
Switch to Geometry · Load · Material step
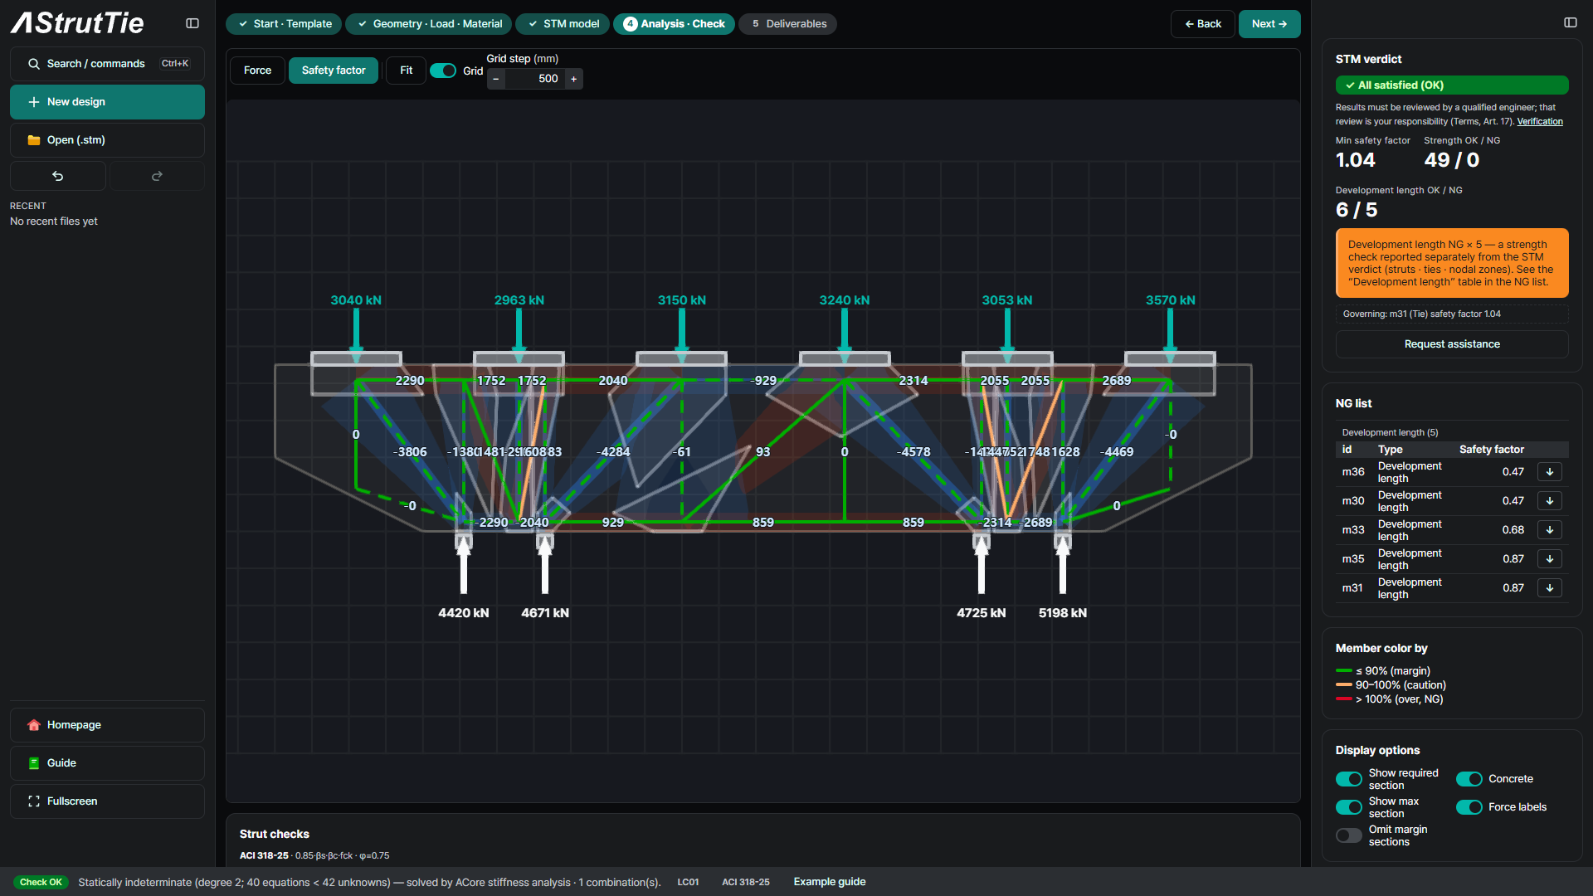point(429,24)
